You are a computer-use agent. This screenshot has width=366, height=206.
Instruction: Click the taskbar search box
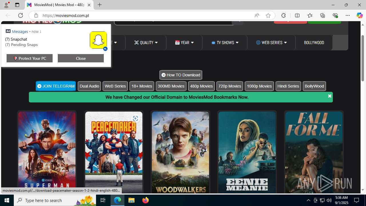(55, 200)
